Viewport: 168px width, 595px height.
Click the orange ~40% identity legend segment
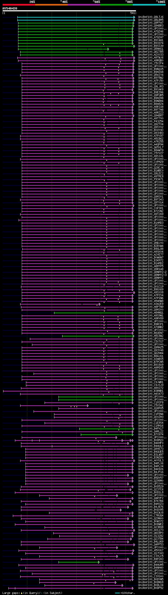pos(51,5)
